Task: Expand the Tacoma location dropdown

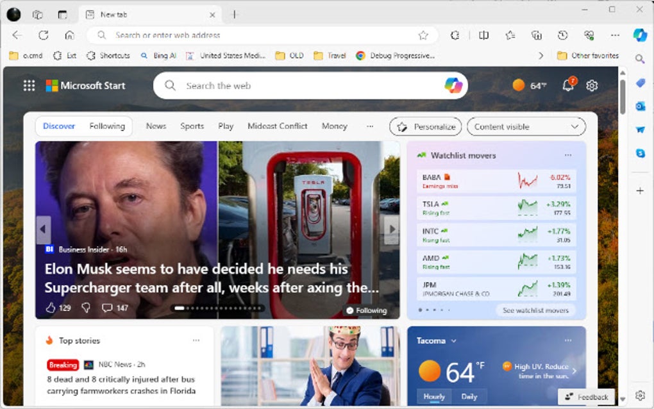Action: tap(454, 340)
